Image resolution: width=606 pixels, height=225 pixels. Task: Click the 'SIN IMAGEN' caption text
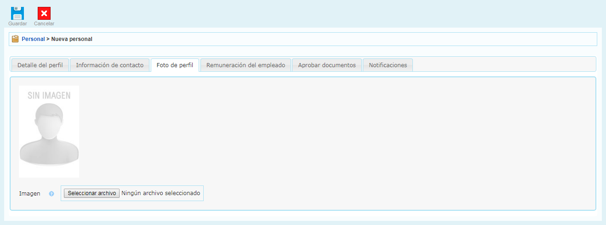[49, 96]
